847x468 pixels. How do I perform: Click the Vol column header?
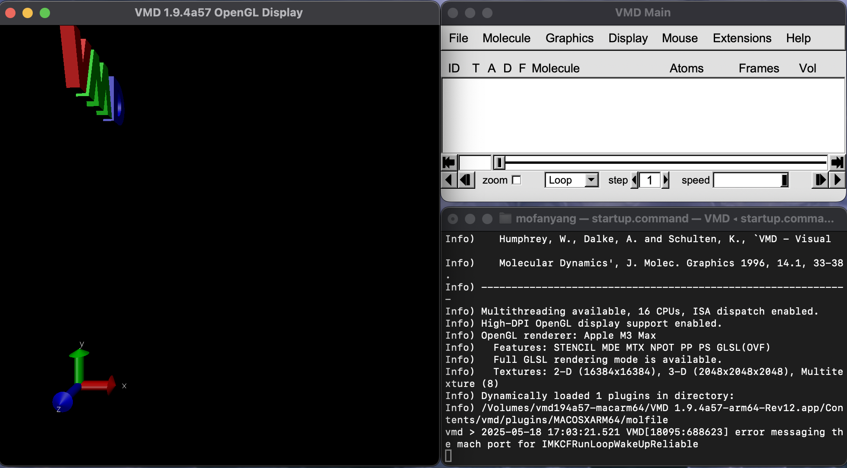[807, 68]
